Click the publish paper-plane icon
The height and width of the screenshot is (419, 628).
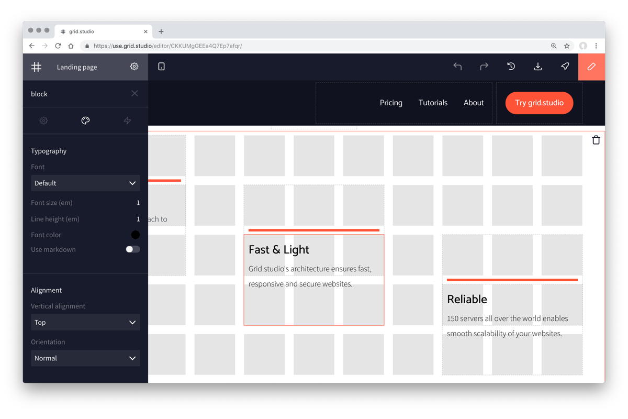click(x=565, y=67)
